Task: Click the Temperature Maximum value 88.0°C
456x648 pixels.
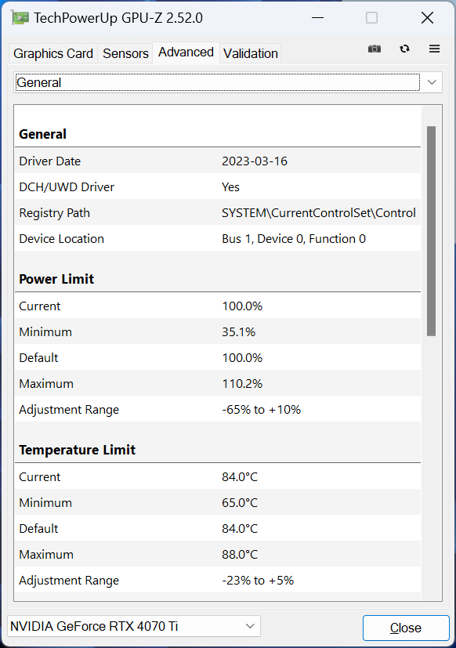Action: (240, 554)
